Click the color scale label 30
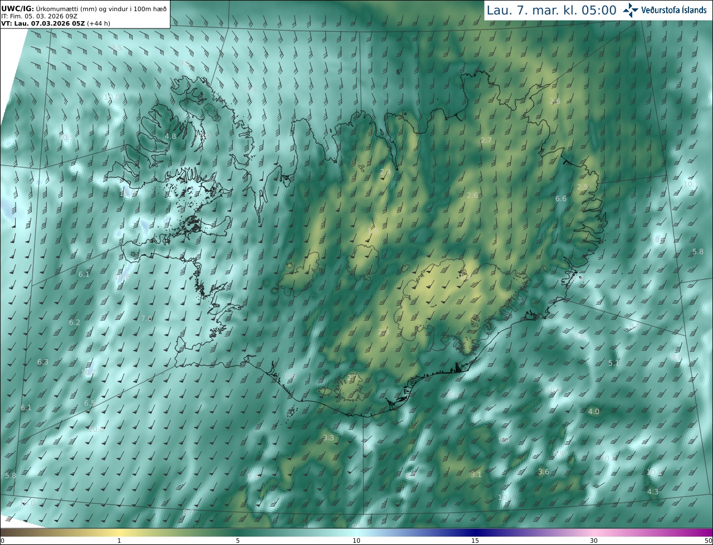Screen dimensions: 713x545 pos(594,541)
